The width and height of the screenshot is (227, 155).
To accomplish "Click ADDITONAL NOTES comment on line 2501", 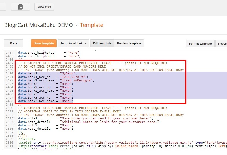I will pos(70,111).
